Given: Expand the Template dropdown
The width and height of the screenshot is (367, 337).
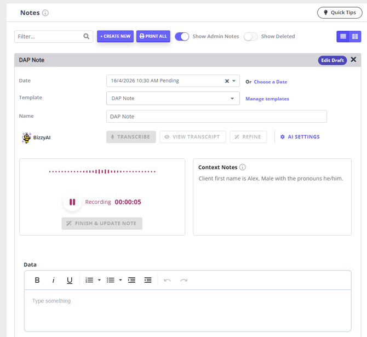Looking at the screenshot, I should tap(173, 98).
